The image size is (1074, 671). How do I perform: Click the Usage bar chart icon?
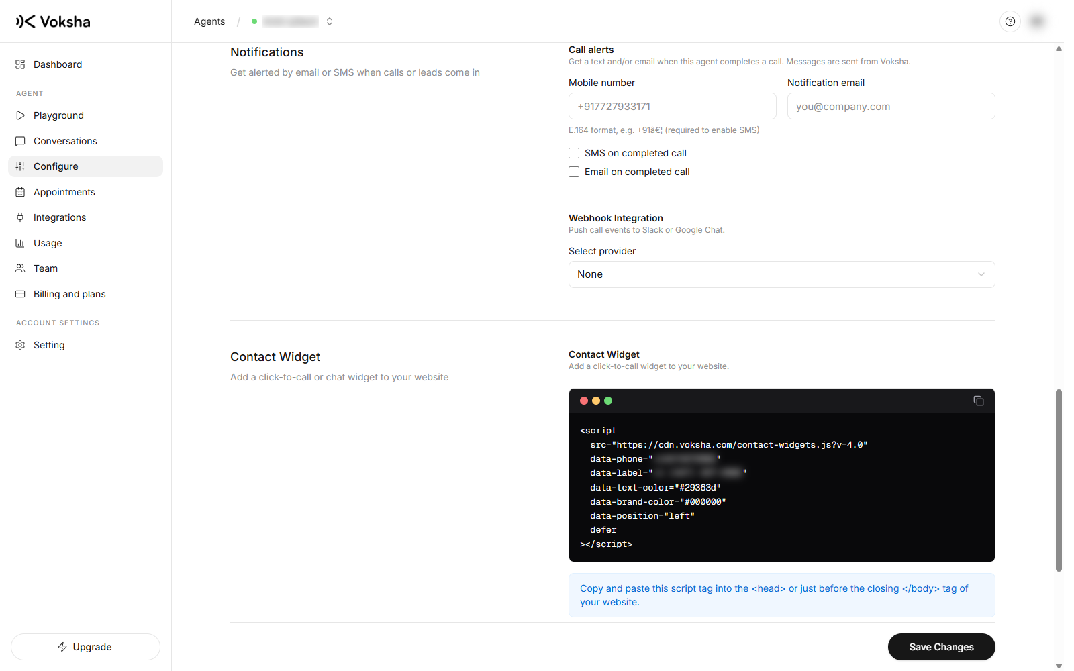point(20,243)
